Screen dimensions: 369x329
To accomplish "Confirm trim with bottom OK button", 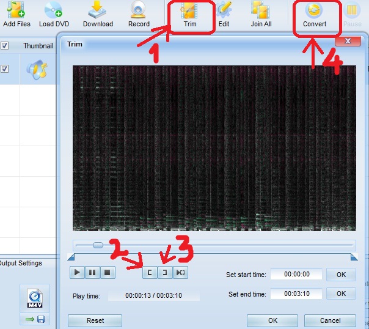I will click(x=272, y=320).
